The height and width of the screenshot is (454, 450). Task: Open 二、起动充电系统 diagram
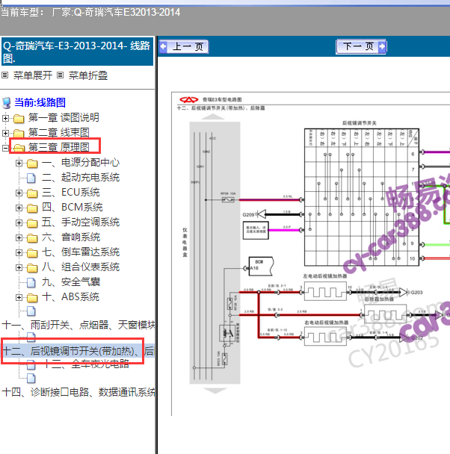point(81,178)
